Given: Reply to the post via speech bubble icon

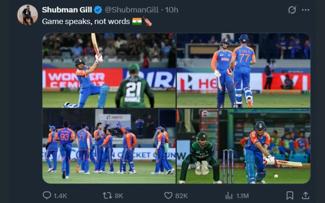Looking at the screenshot, I should tap(47, 195).
